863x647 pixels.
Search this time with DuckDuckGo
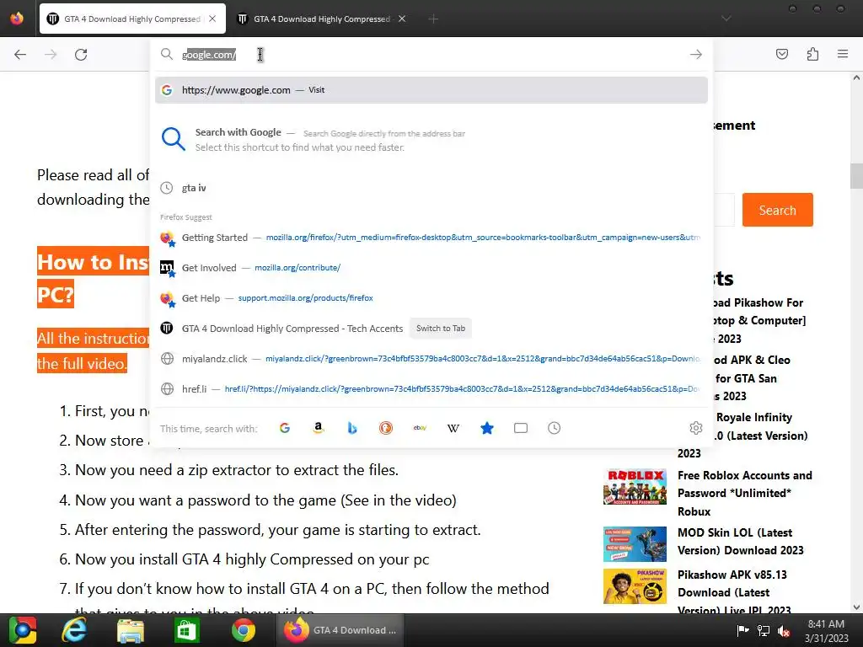(386, 428)
